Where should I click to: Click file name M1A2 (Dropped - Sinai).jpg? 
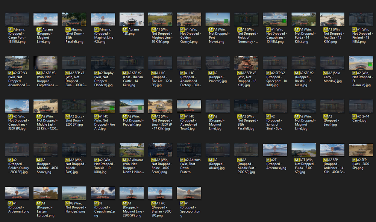[331, 120]
